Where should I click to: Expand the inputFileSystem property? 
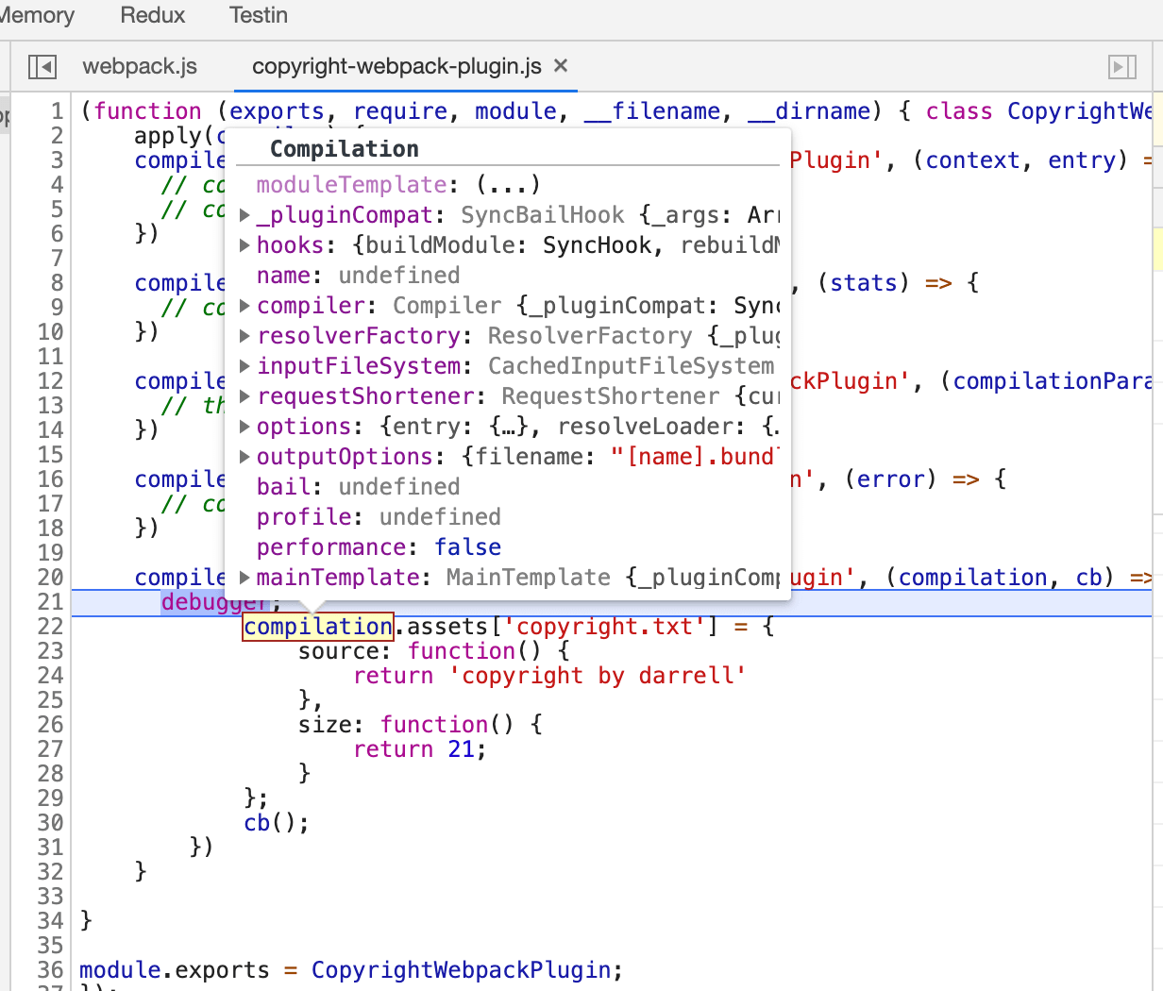[244, 366]
